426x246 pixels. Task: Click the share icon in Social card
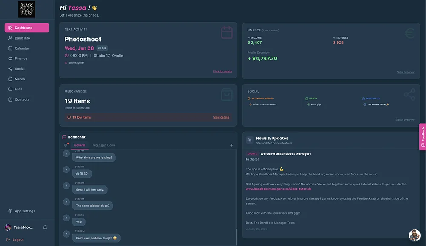point(409,95)
